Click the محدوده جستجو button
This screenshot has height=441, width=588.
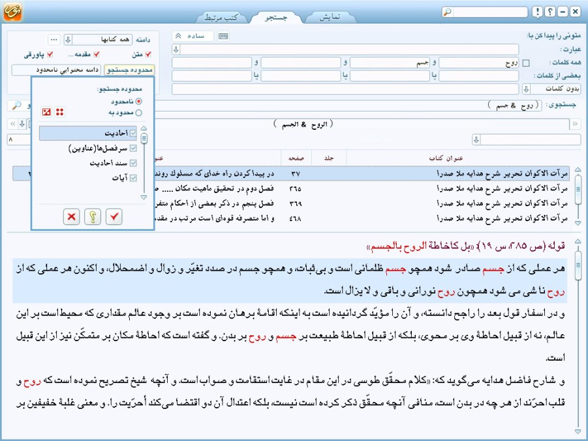tap(129, 70)
